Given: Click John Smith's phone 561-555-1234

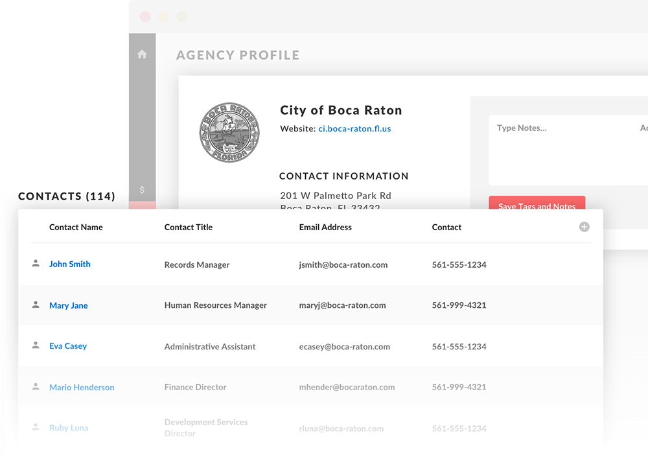Looking at the screenshot, I should pos(459,264).
